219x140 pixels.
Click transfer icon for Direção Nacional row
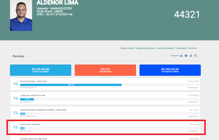tap(16, 84)
